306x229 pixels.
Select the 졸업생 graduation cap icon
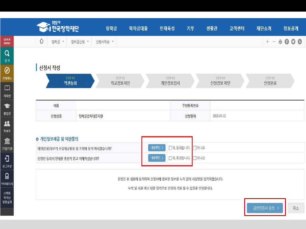tap(7, 106)
